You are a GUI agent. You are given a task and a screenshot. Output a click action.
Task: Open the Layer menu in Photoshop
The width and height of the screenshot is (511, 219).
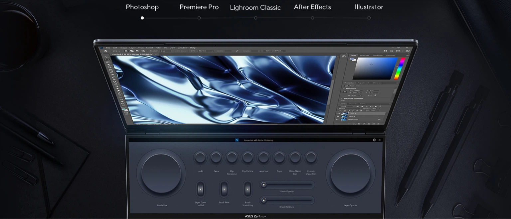pos(132,48)
